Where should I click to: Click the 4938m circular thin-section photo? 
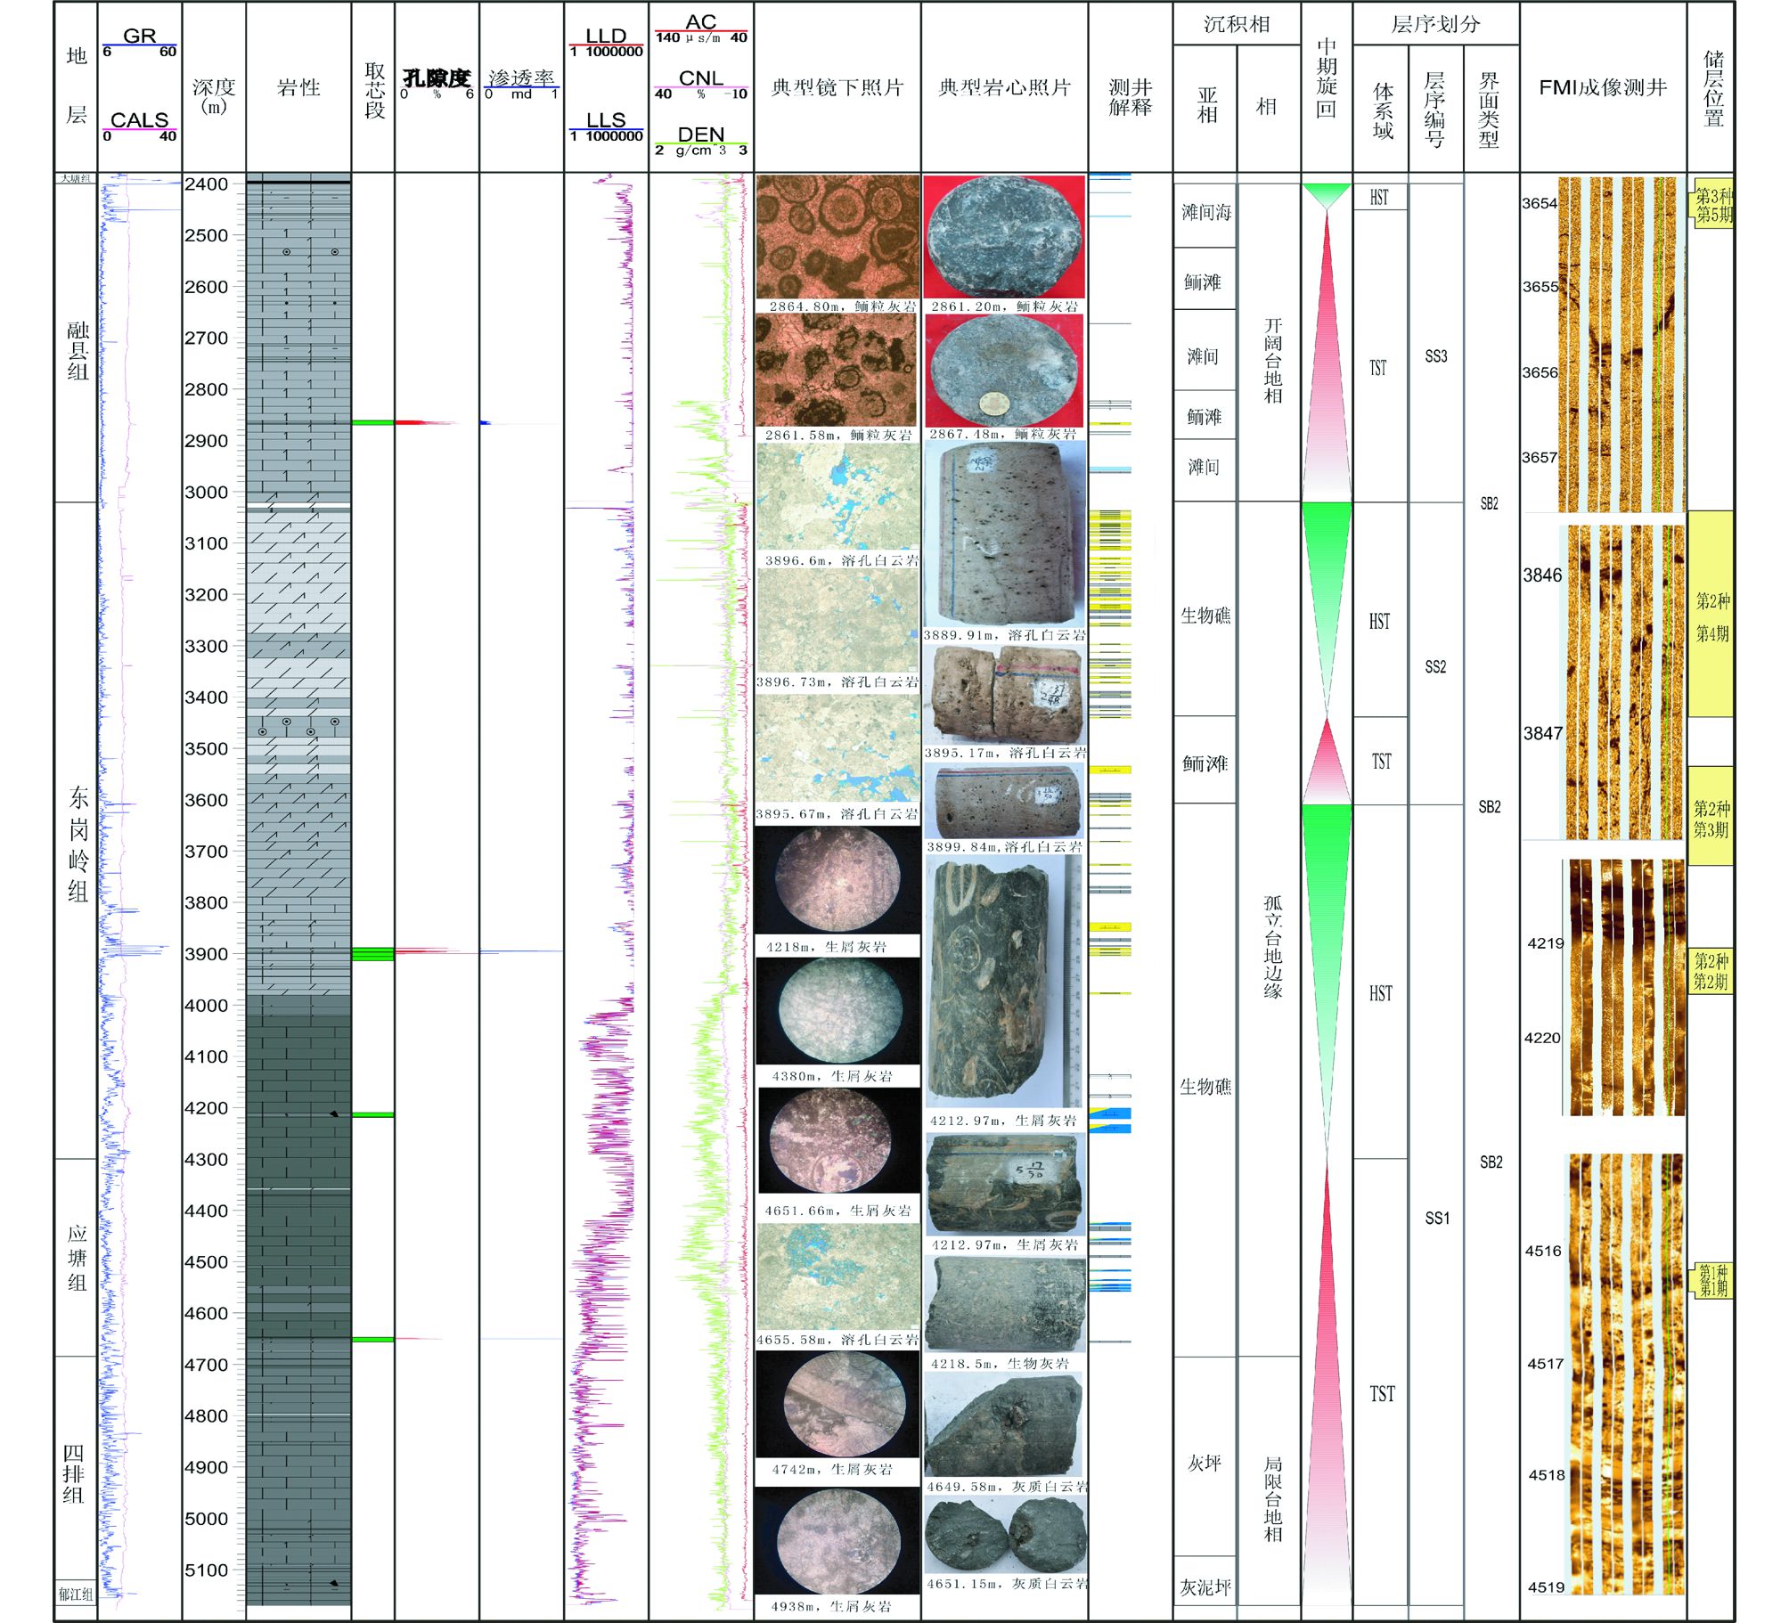(x=837, y=1542)
